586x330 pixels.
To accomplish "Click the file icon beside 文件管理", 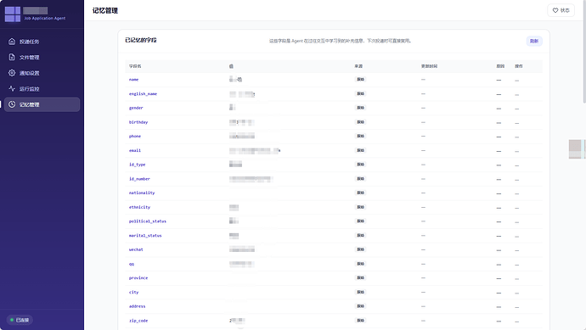I will 12,57.
